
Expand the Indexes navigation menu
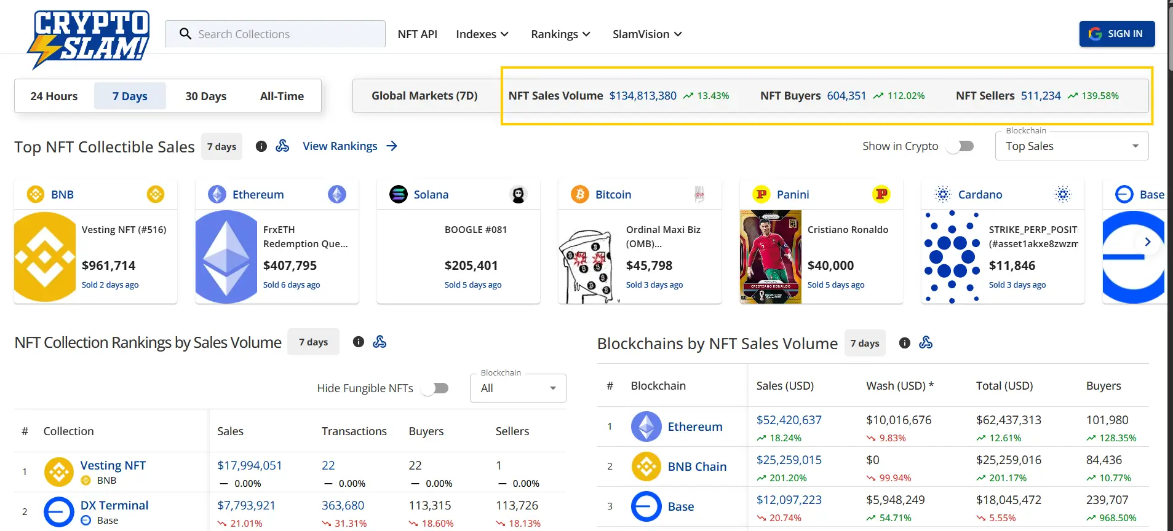(x=482, y=34)
